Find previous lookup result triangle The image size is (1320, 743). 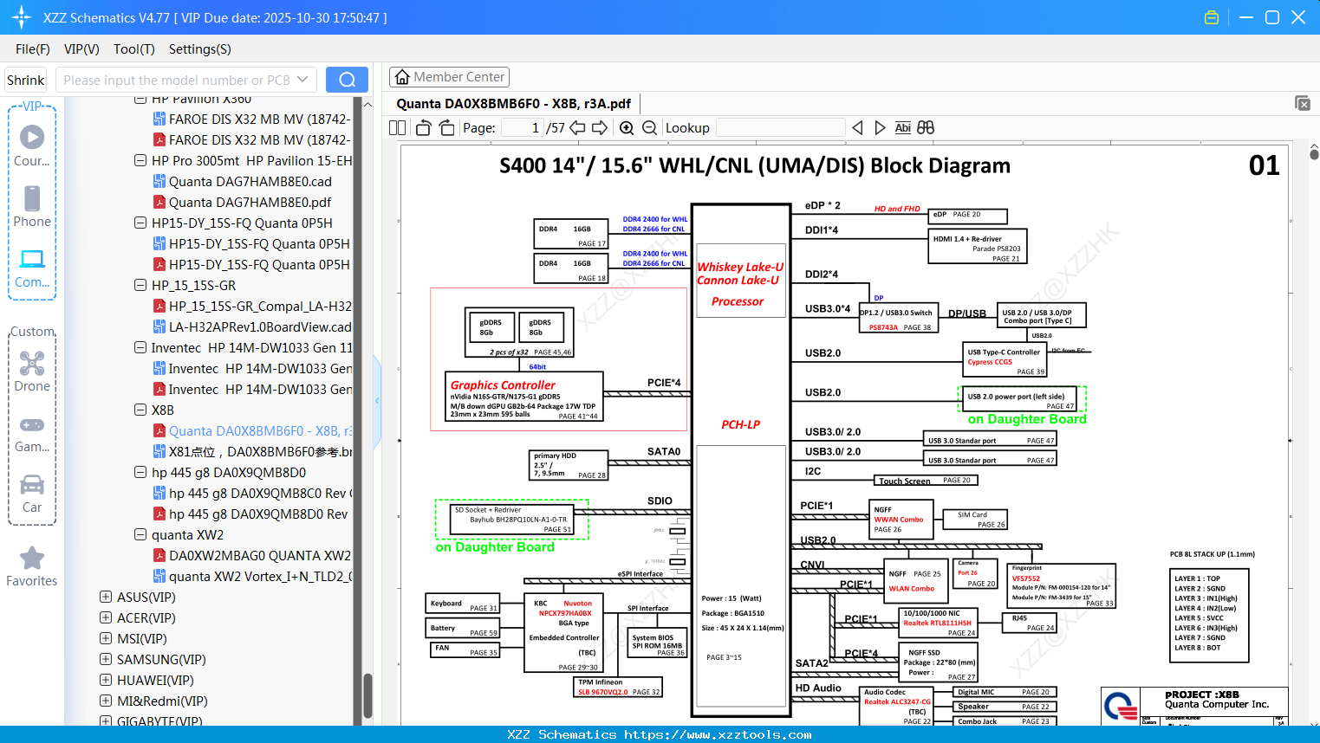tap(857, 128)
